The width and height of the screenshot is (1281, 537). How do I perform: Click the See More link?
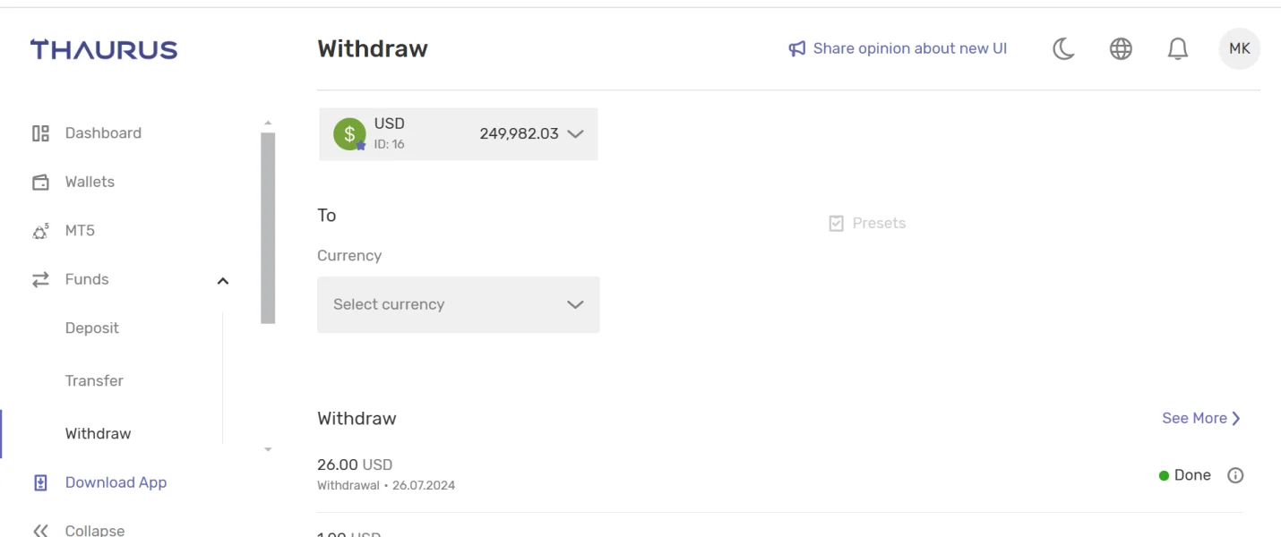(x=1200, y=419)
